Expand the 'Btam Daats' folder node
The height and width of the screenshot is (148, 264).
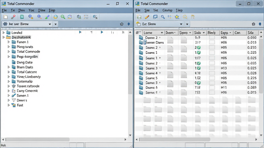pos(9,67)
